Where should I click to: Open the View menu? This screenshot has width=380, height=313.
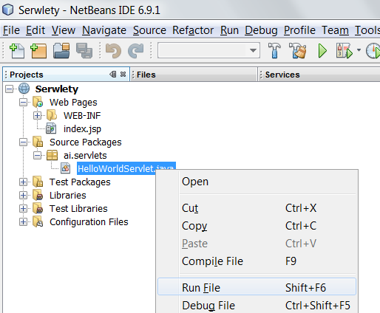click(64, 30)
